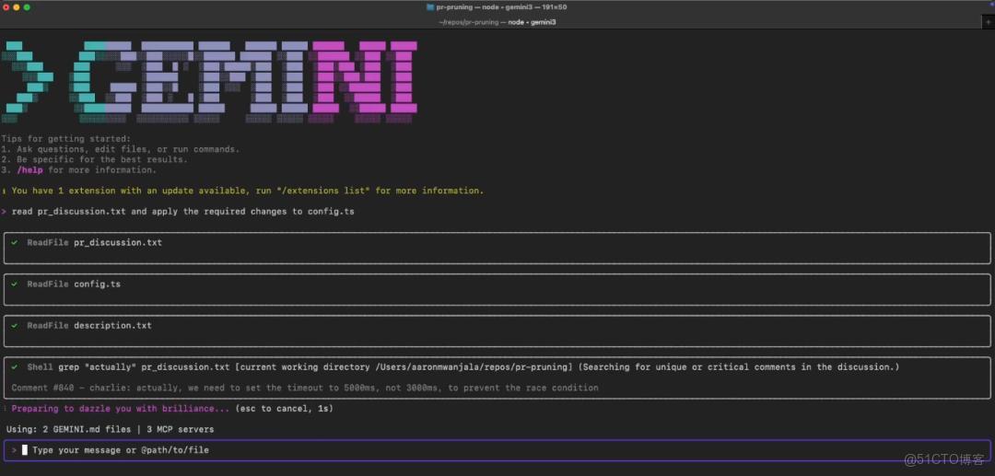This screenshot has height=476, width=995.
Task: Click the folder icon in window title
Action: point(431,7)
